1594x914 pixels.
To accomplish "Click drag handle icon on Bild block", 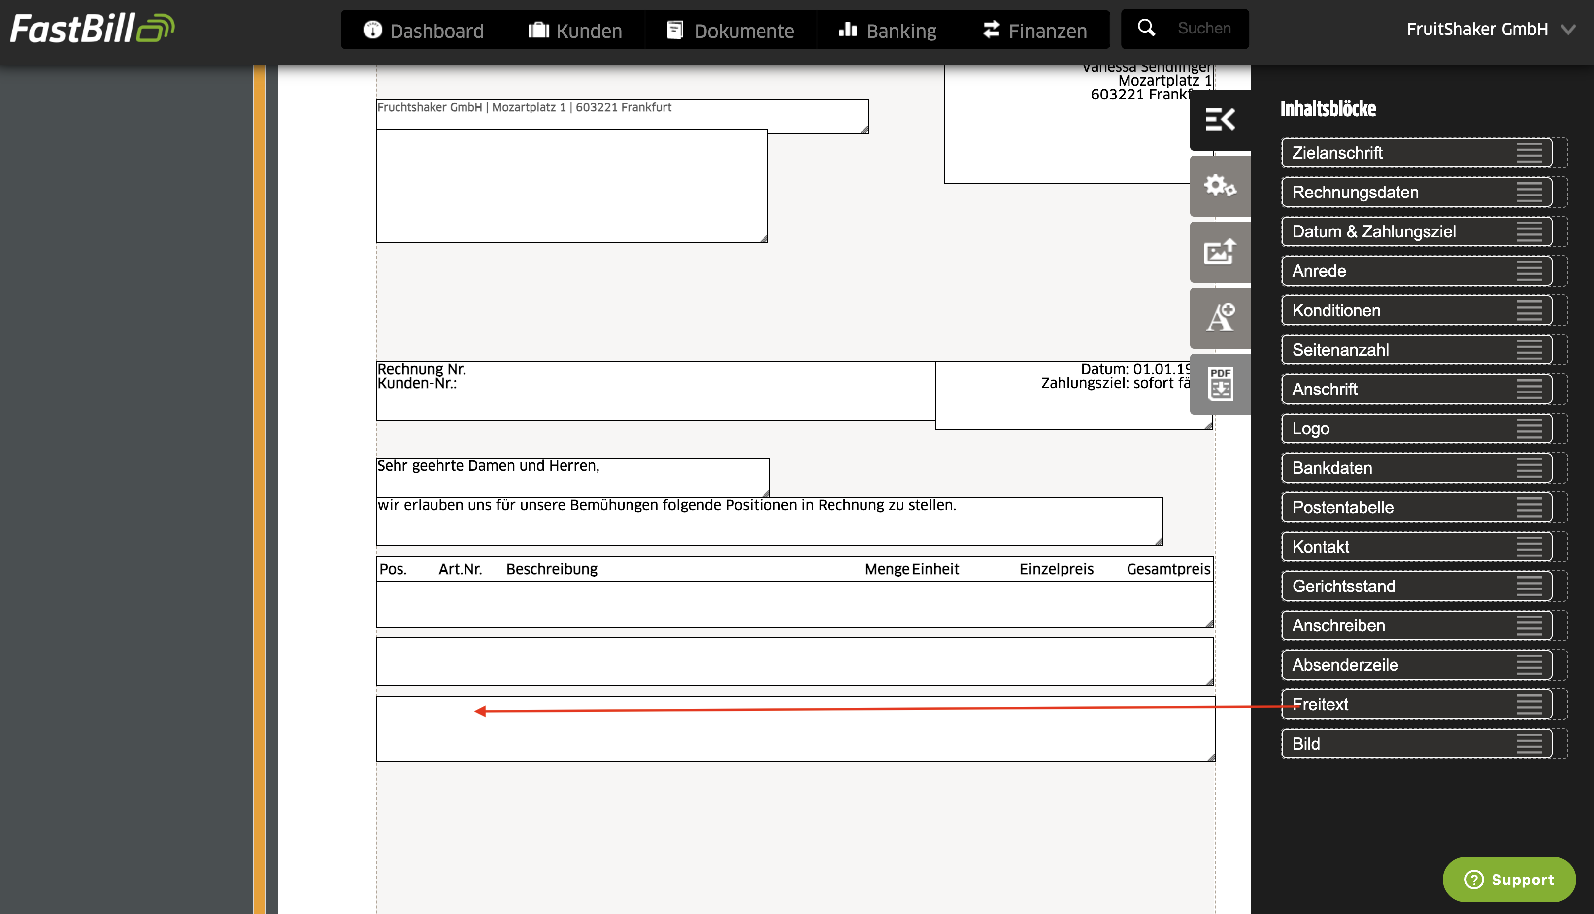I will [x=1529, y=744].
